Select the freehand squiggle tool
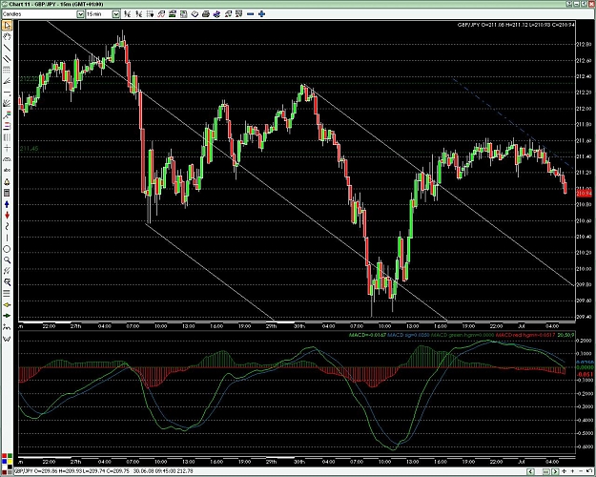Viewport: 596px width, 477px height. [7, 226]
